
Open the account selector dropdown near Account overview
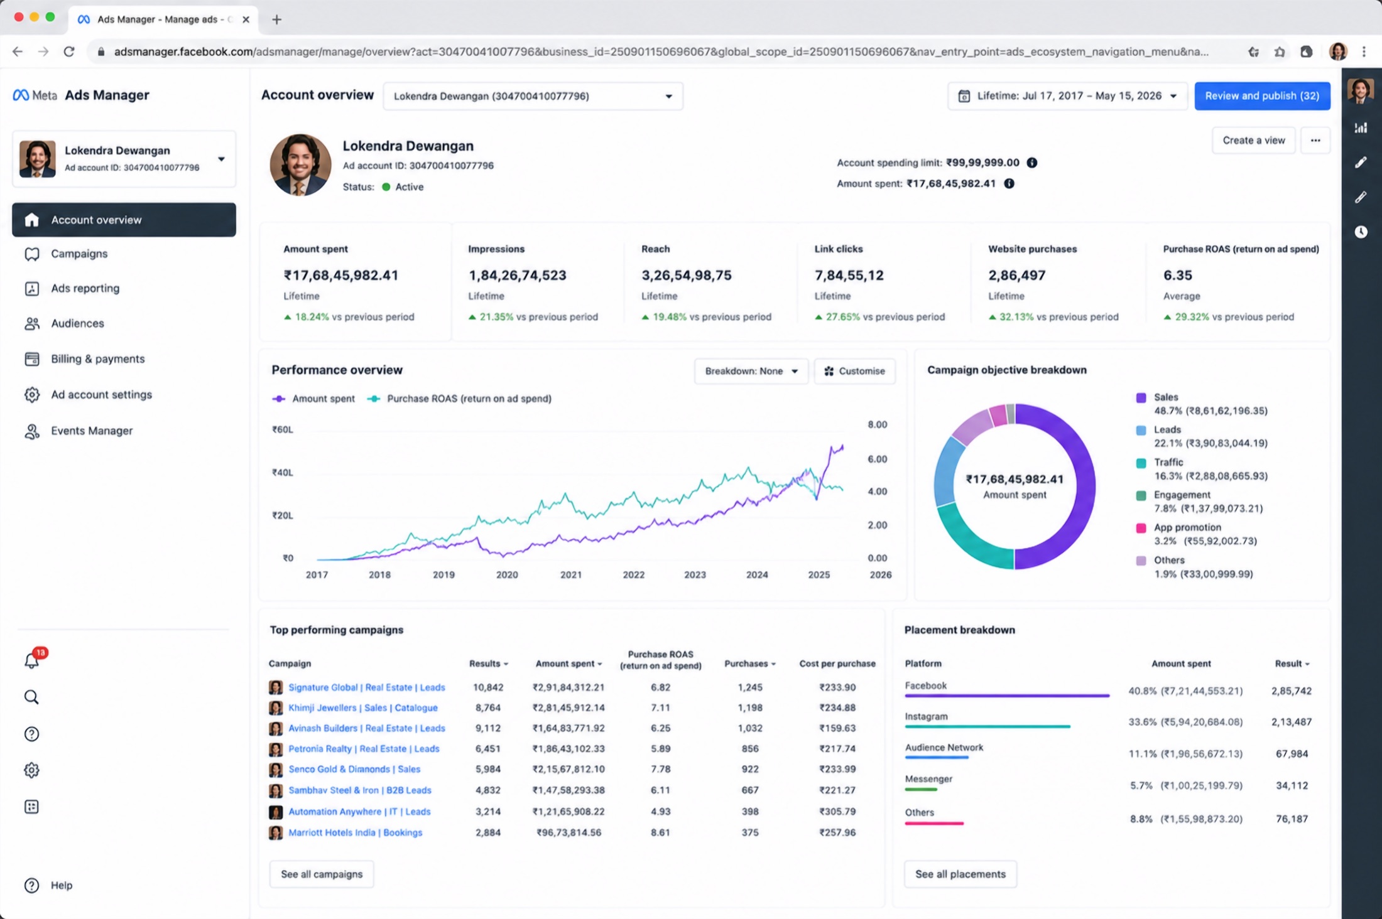click(x=533, y=96)
